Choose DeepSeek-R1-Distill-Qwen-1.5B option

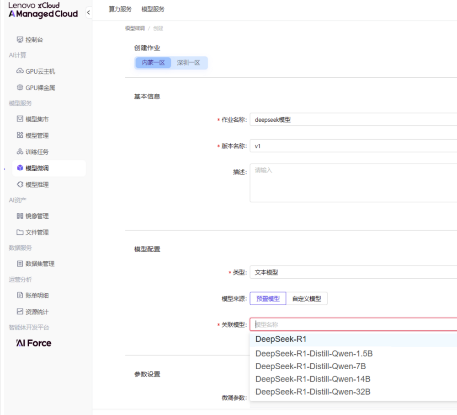353,353
